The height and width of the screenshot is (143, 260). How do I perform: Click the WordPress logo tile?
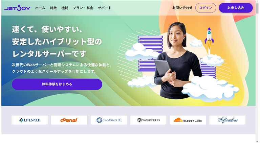point(148,120)
